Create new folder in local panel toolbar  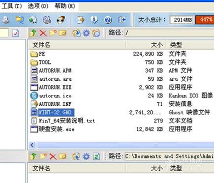[x=43, y=156]
